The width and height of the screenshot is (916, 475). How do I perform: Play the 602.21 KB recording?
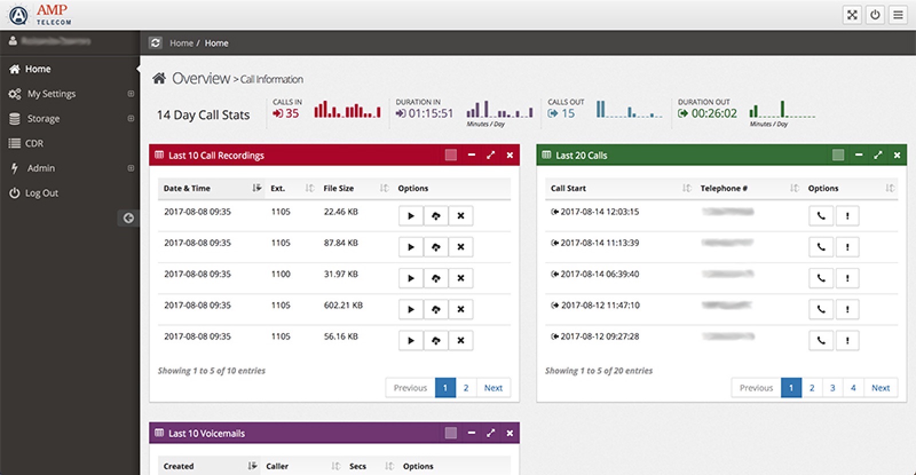click(x=410, y=310)
